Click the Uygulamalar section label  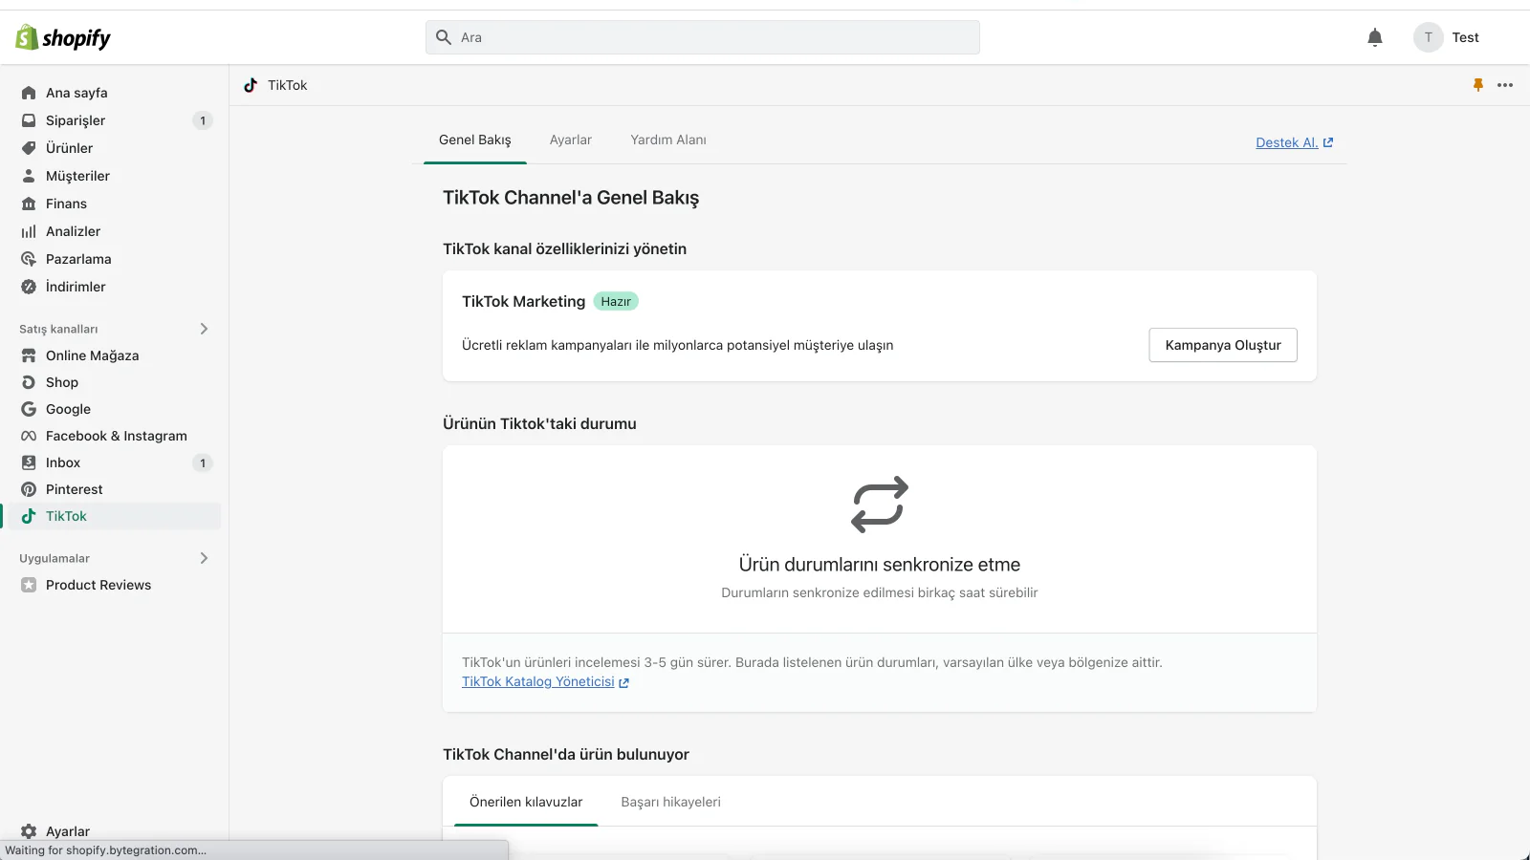coord(55,558)
